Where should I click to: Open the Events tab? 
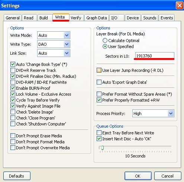coord(167,18)
